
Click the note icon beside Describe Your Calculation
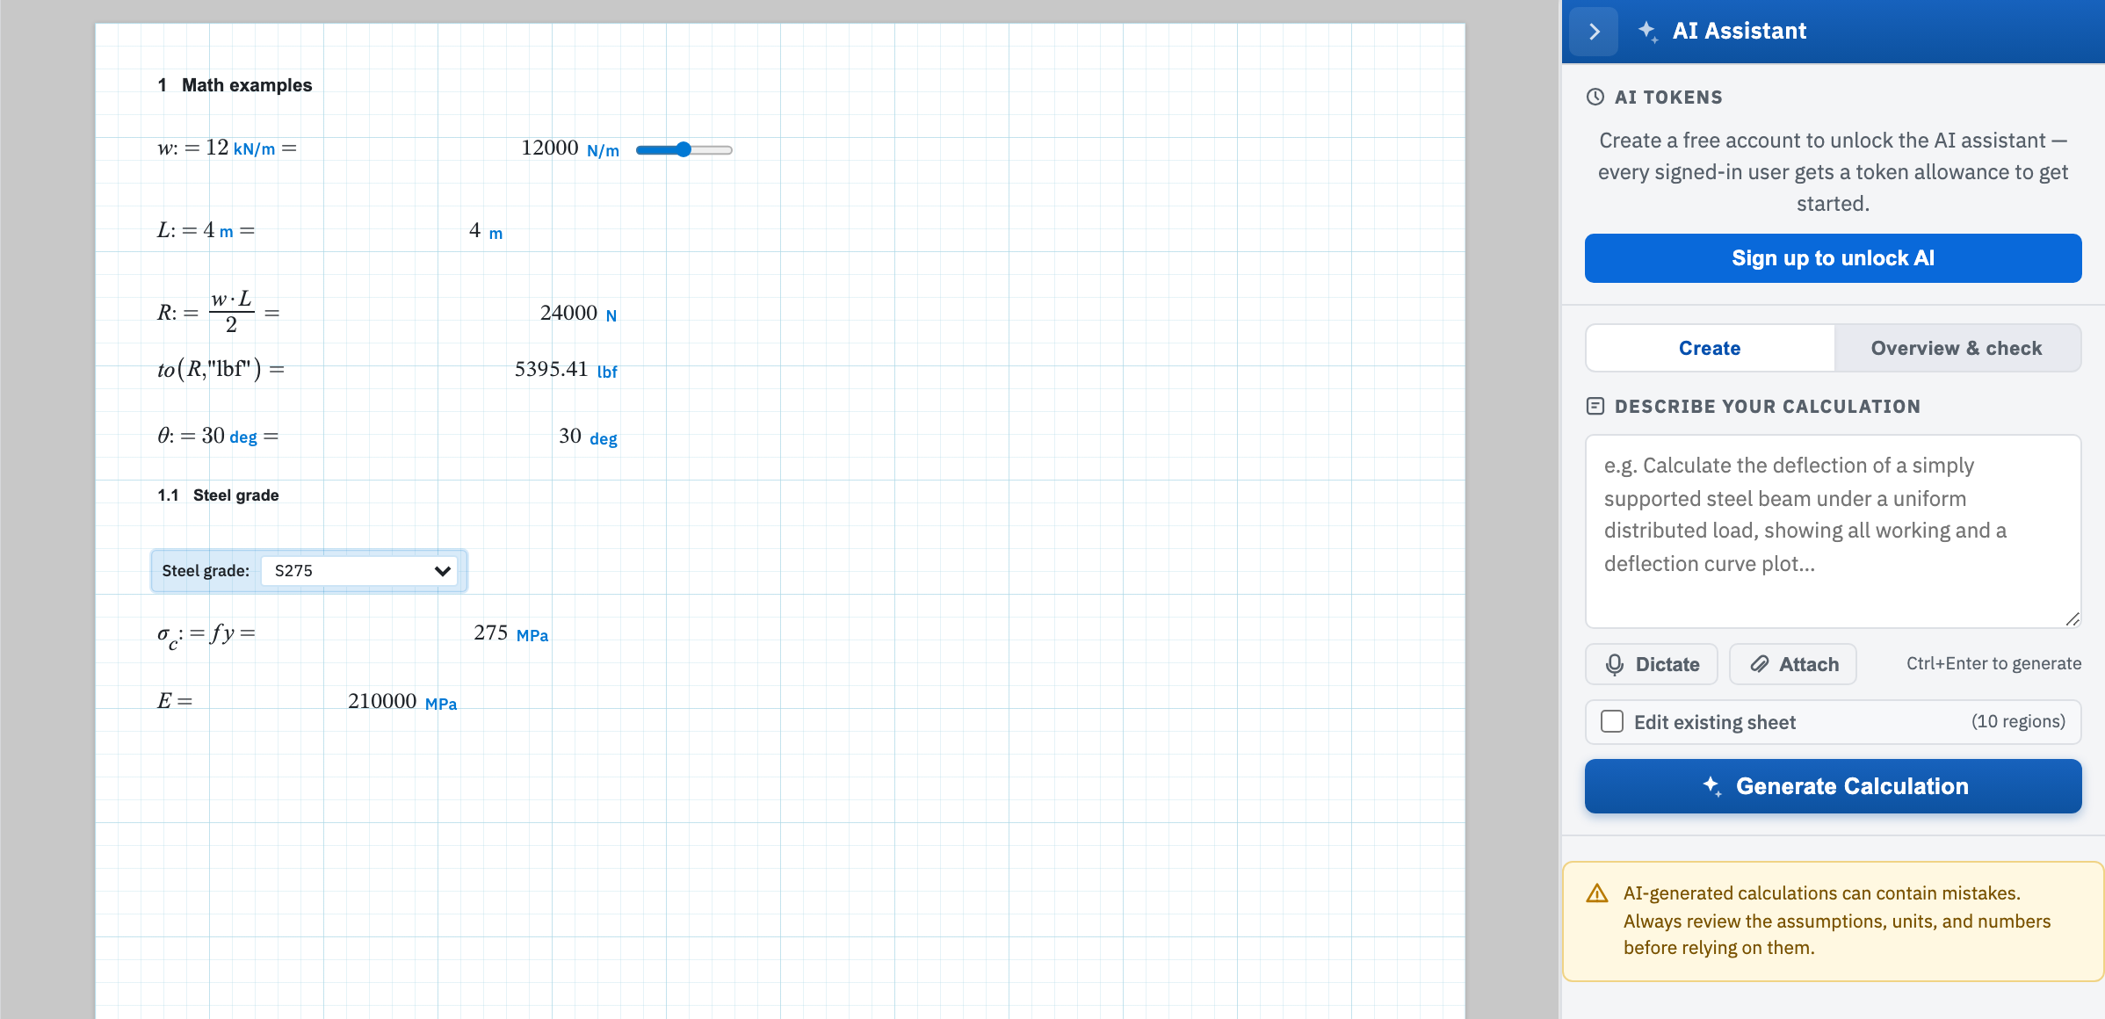click(x=1595, y=406)
